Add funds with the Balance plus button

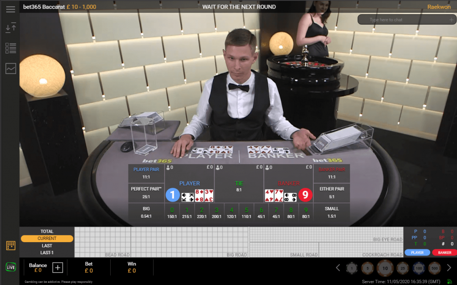58,267
